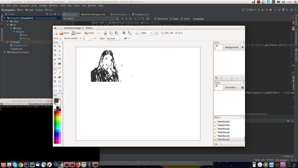Image resolution: width=298 pixels, height=168 pixels.
Task: Open Firefox from the bottom taskbar
Action: [x=78, y=165]
